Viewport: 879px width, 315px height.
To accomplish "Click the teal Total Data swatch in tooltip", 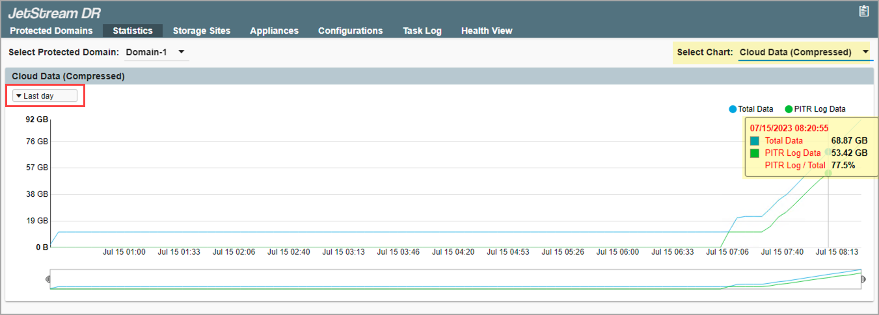I will click(x=755, y=141).
